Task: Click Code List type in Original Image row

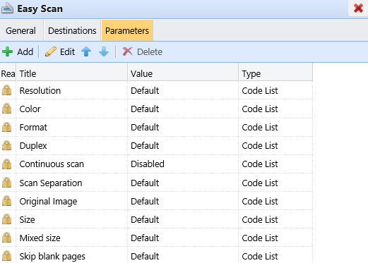Action: tap(260, 202)
